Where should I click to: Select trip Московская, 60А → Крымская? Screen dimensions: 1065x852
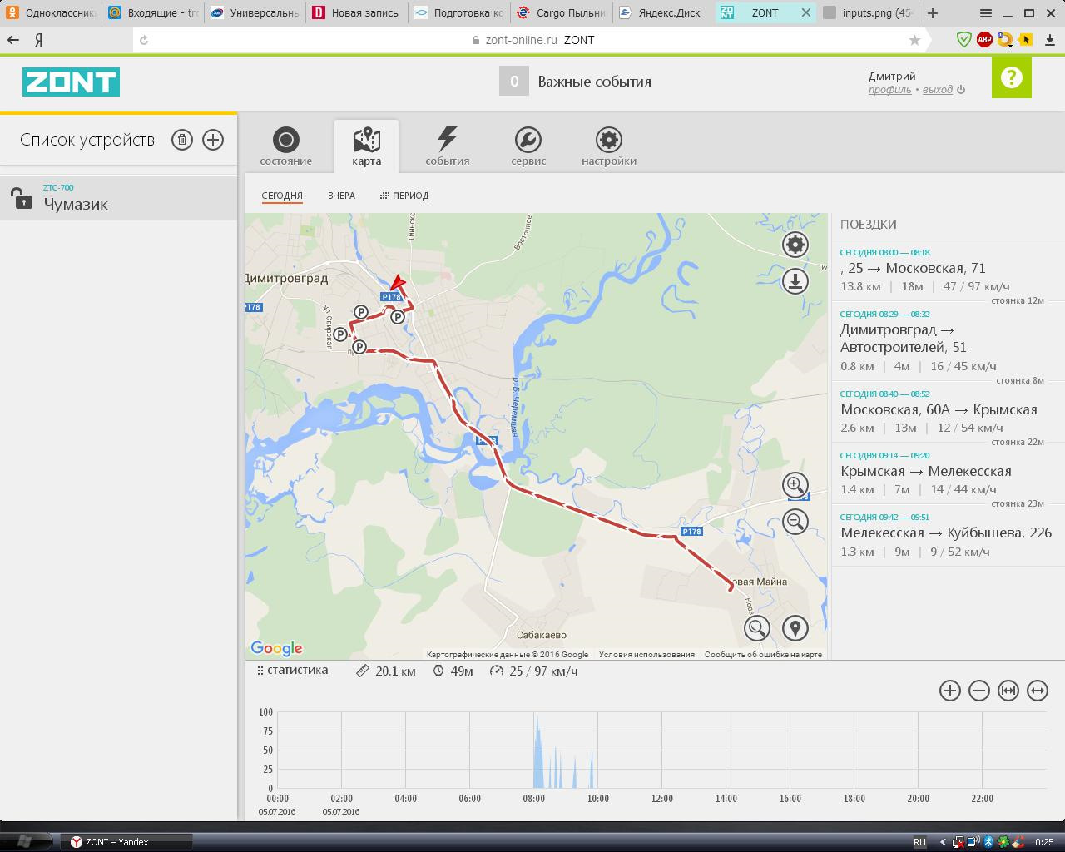949,414
